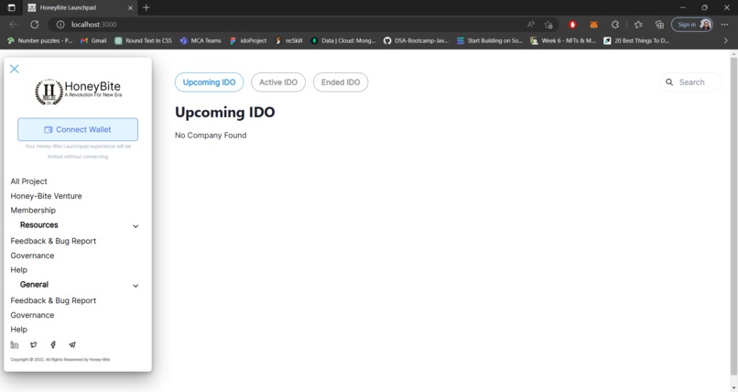This screenshot has width=738, height=392.
Task: Open Help under General
Action: [x=19, y=330]
